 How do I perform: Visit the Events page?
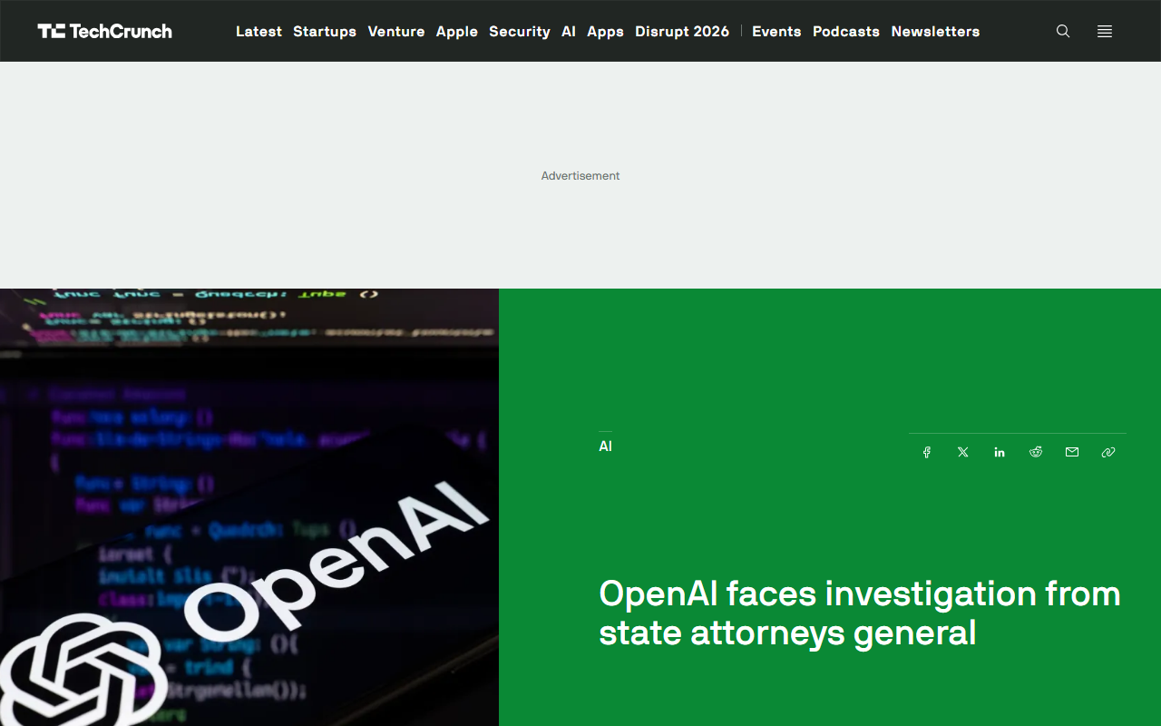[776, 31]
